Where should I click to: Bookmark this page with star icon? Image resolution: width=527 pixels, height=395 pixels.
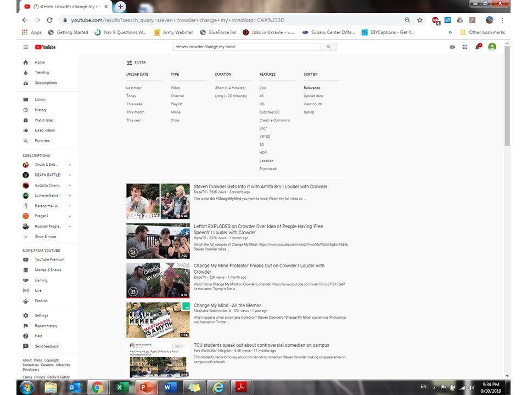420,20
